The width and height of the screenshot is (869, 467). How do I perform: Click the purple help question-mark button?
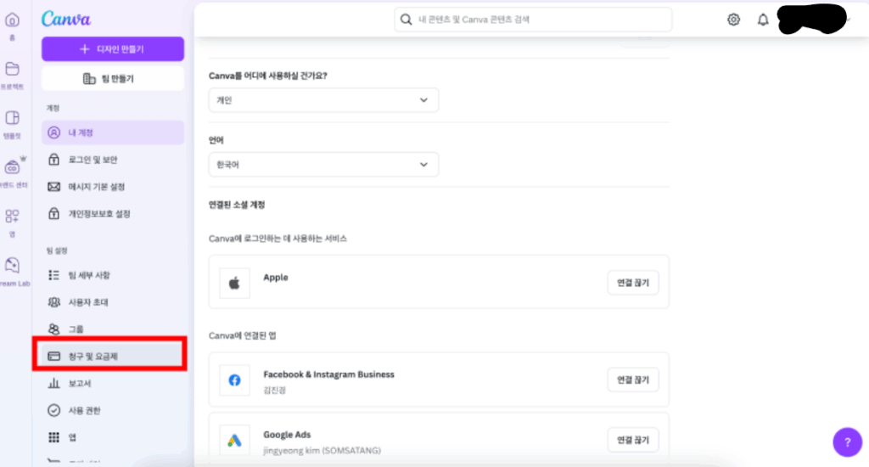click(x=848, y=442)
